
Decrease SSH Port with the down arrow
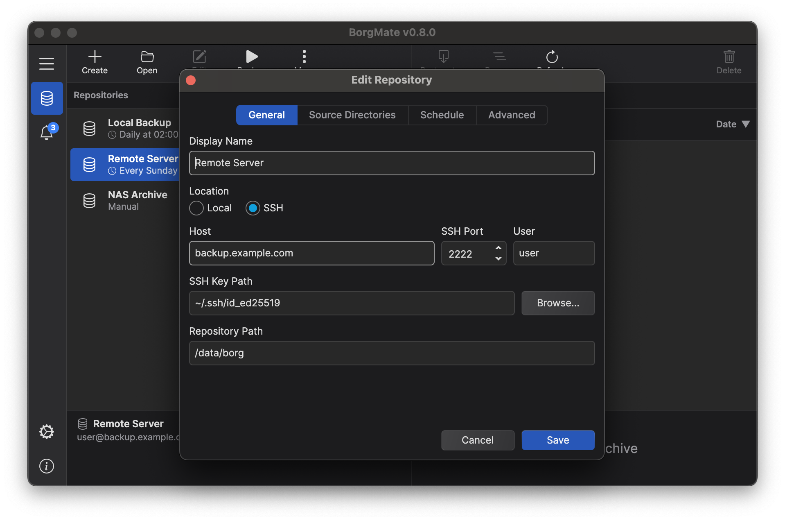[498, 258]
